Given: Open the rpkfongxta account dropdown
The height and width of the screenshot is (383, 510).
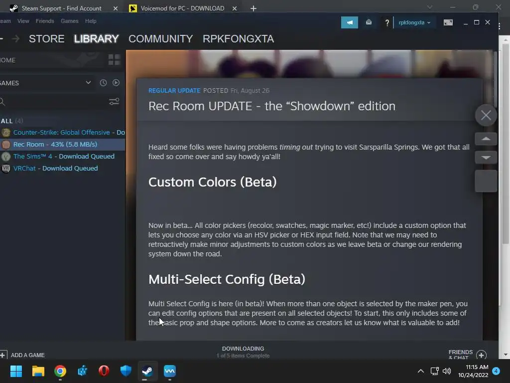Looking at the screenshot, I should coord(414,22).
